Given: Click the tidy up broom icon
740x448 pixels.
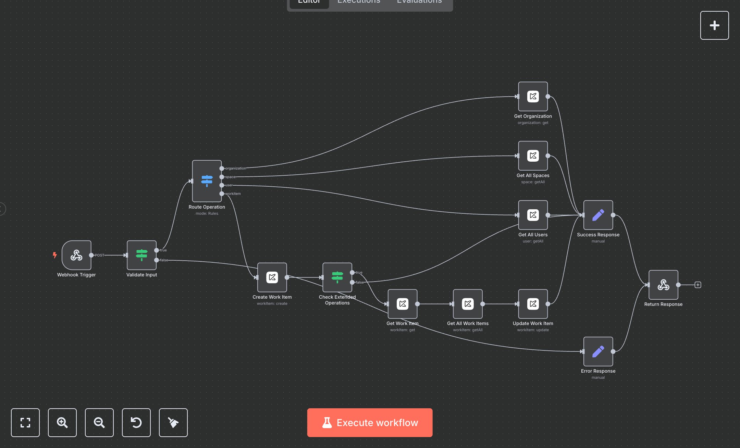Looking at the screenshot, I should [173, 423].
